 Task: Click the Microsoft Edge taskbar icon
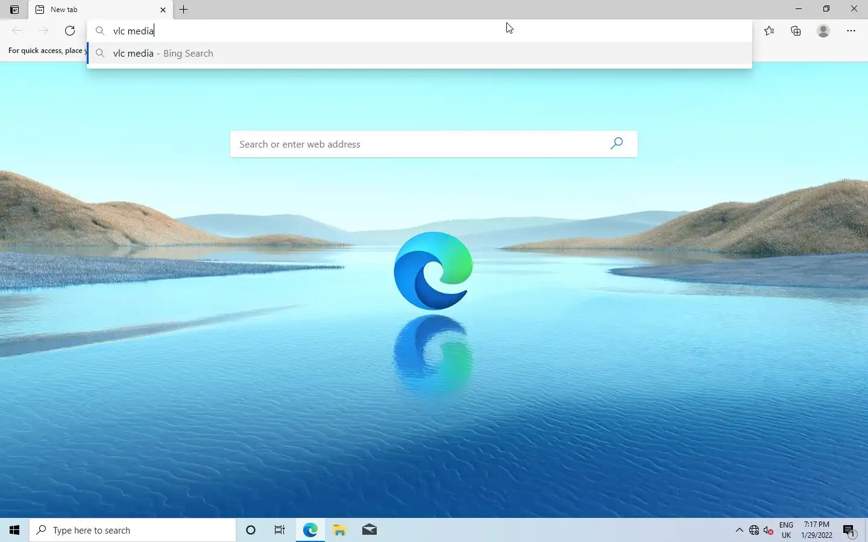(310, 530)
